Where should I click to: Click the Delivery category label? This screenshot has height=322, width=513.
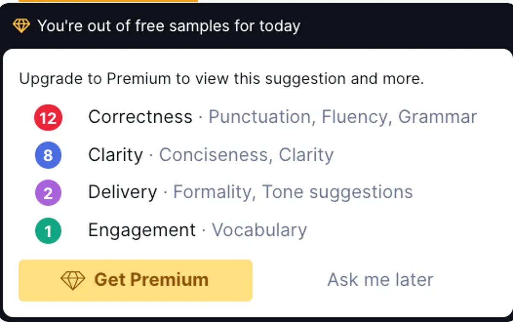pos(123,192)
